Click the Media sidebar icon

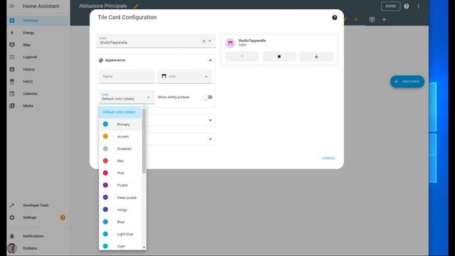12,106
